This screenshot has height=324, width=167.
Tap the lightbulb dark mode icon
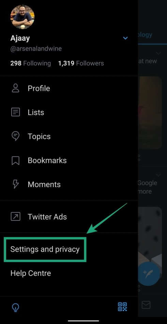(x=15, y=307)
